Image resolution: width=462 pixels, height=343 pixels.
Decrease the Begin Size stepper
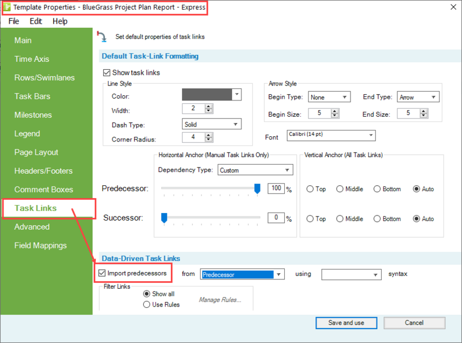(x=335, y=115)
